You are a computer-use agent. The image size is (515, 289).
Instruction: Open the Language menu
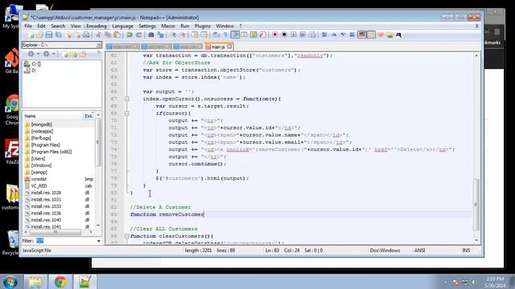point(122,26)
